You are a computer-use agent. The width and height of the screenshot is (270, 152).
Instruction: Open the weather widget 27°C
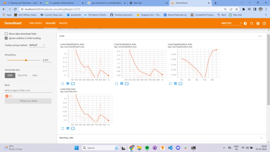pyautogui.click(x=13, y=148)
